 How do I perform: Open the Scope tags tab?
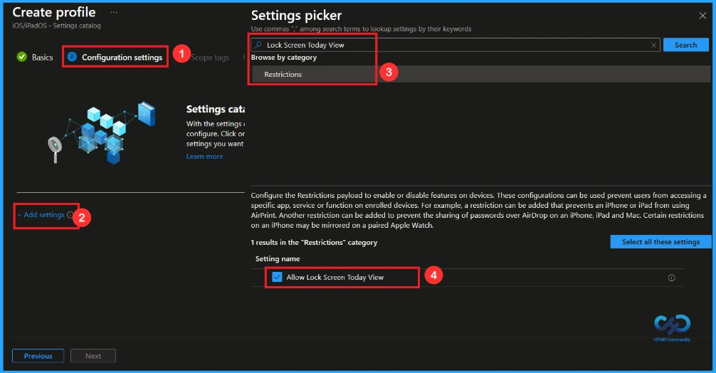click(x=210, y=58)
